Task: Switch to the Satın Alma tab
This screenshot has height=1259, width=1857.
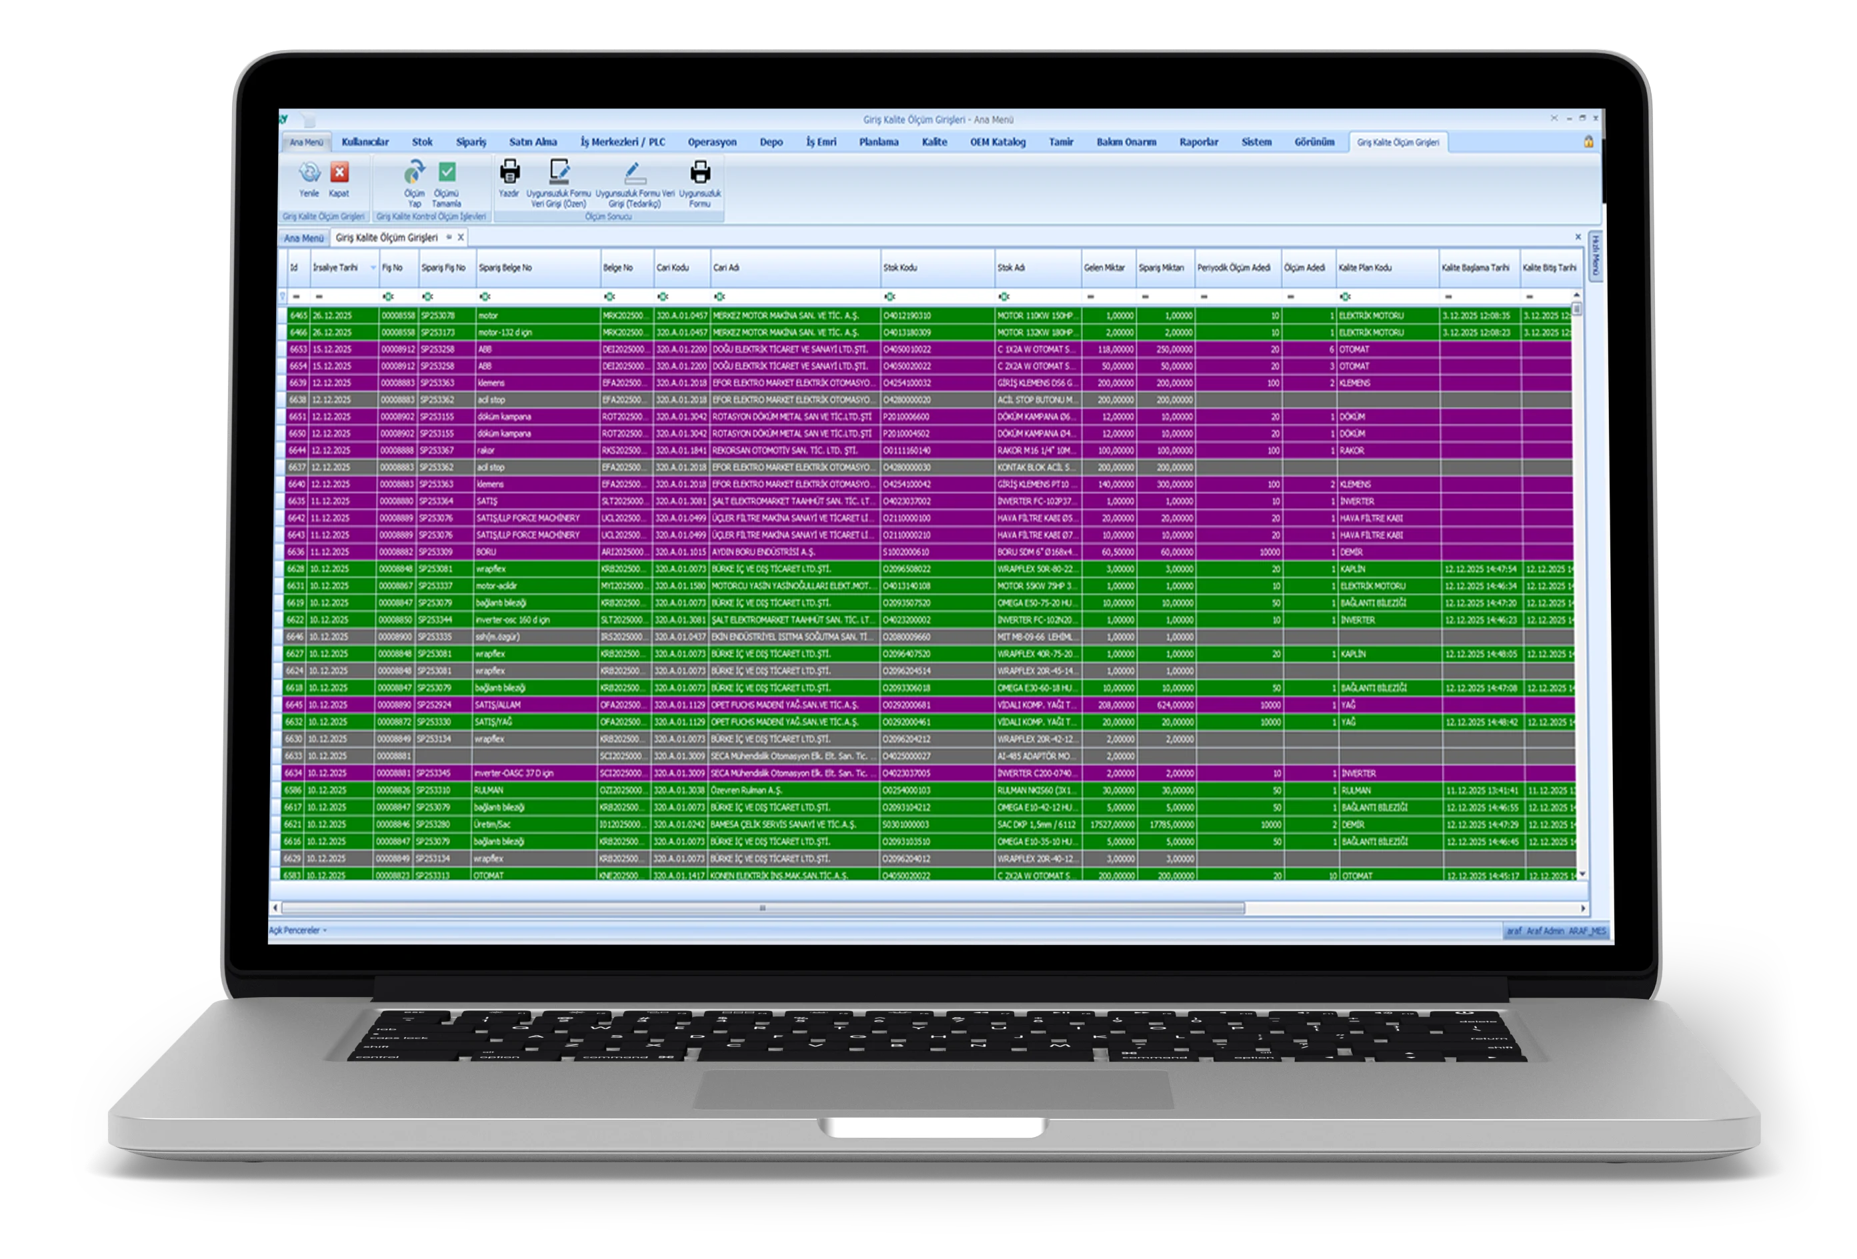Action: click(533, 142)
